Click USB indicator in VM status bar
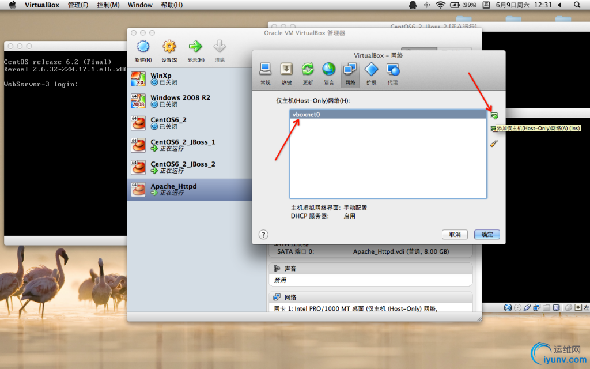 pyautogui.click(x=527, y=308)
